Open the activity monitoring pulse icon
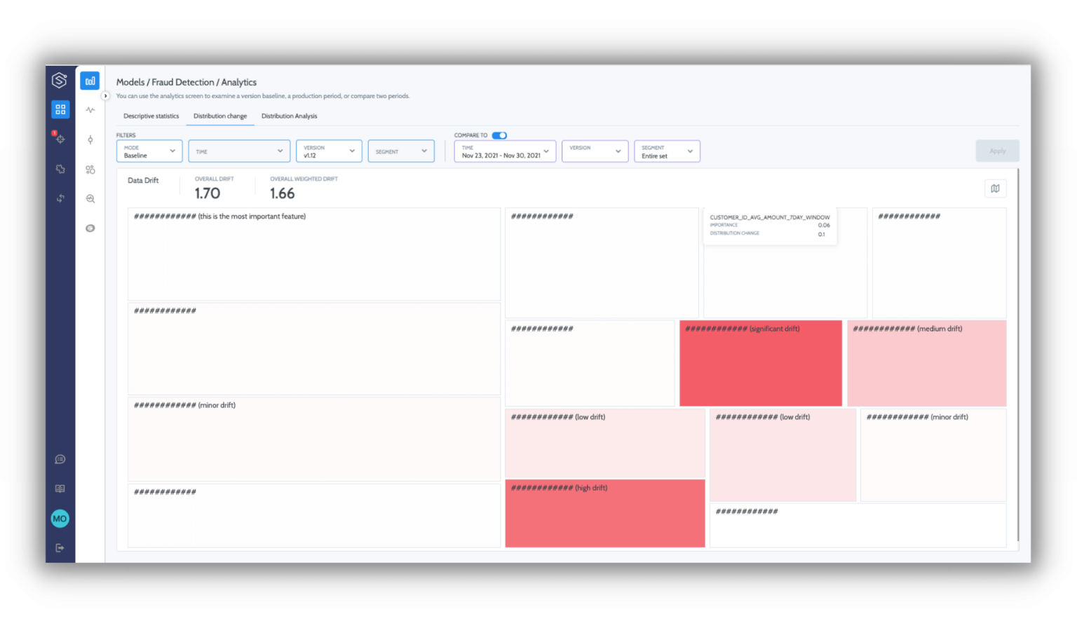The width and height of the screenshot is (1077, 628). point(90,110)
